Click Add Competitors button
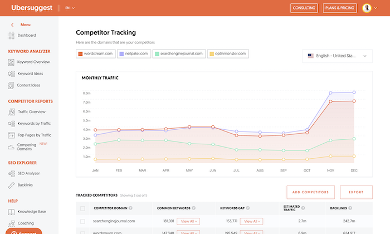The width and height of the screenshot is (390, 234). click(310, 192)
